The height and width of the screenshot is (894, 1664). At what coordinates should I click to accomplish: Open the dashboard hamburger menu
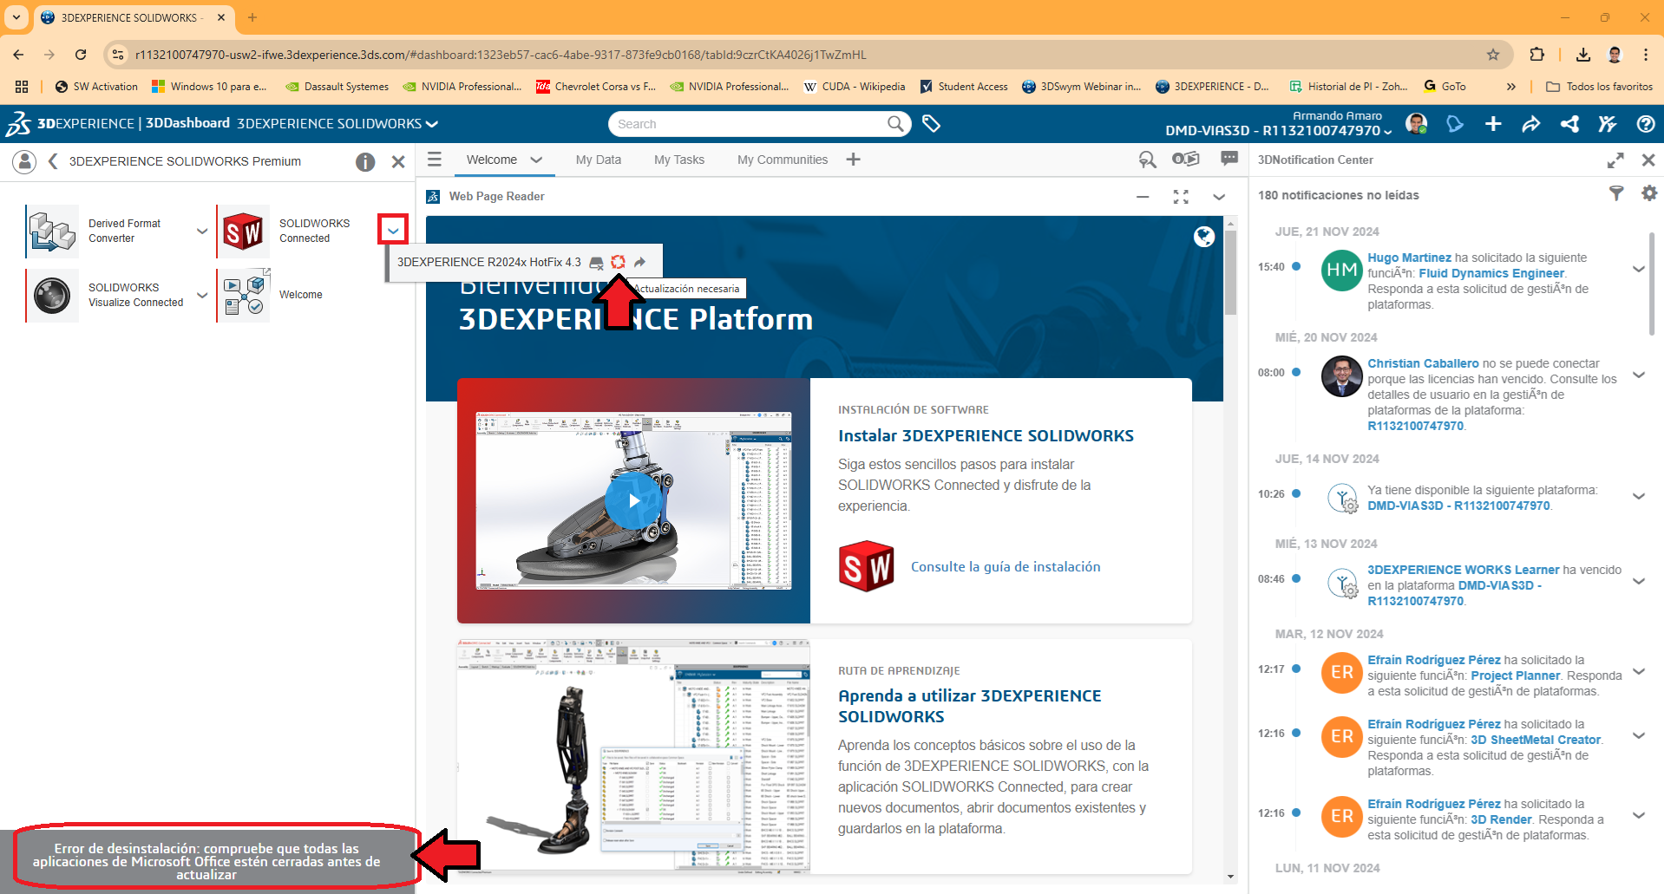point(435,160)
